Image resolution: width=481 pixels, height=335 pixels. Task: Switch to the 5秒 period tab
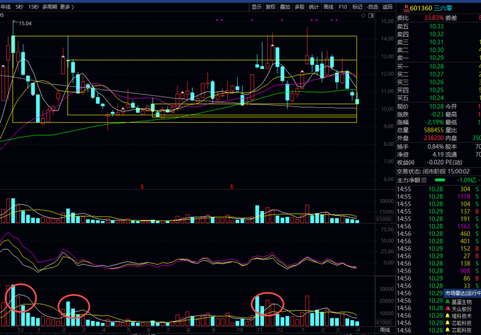[19, 7]
